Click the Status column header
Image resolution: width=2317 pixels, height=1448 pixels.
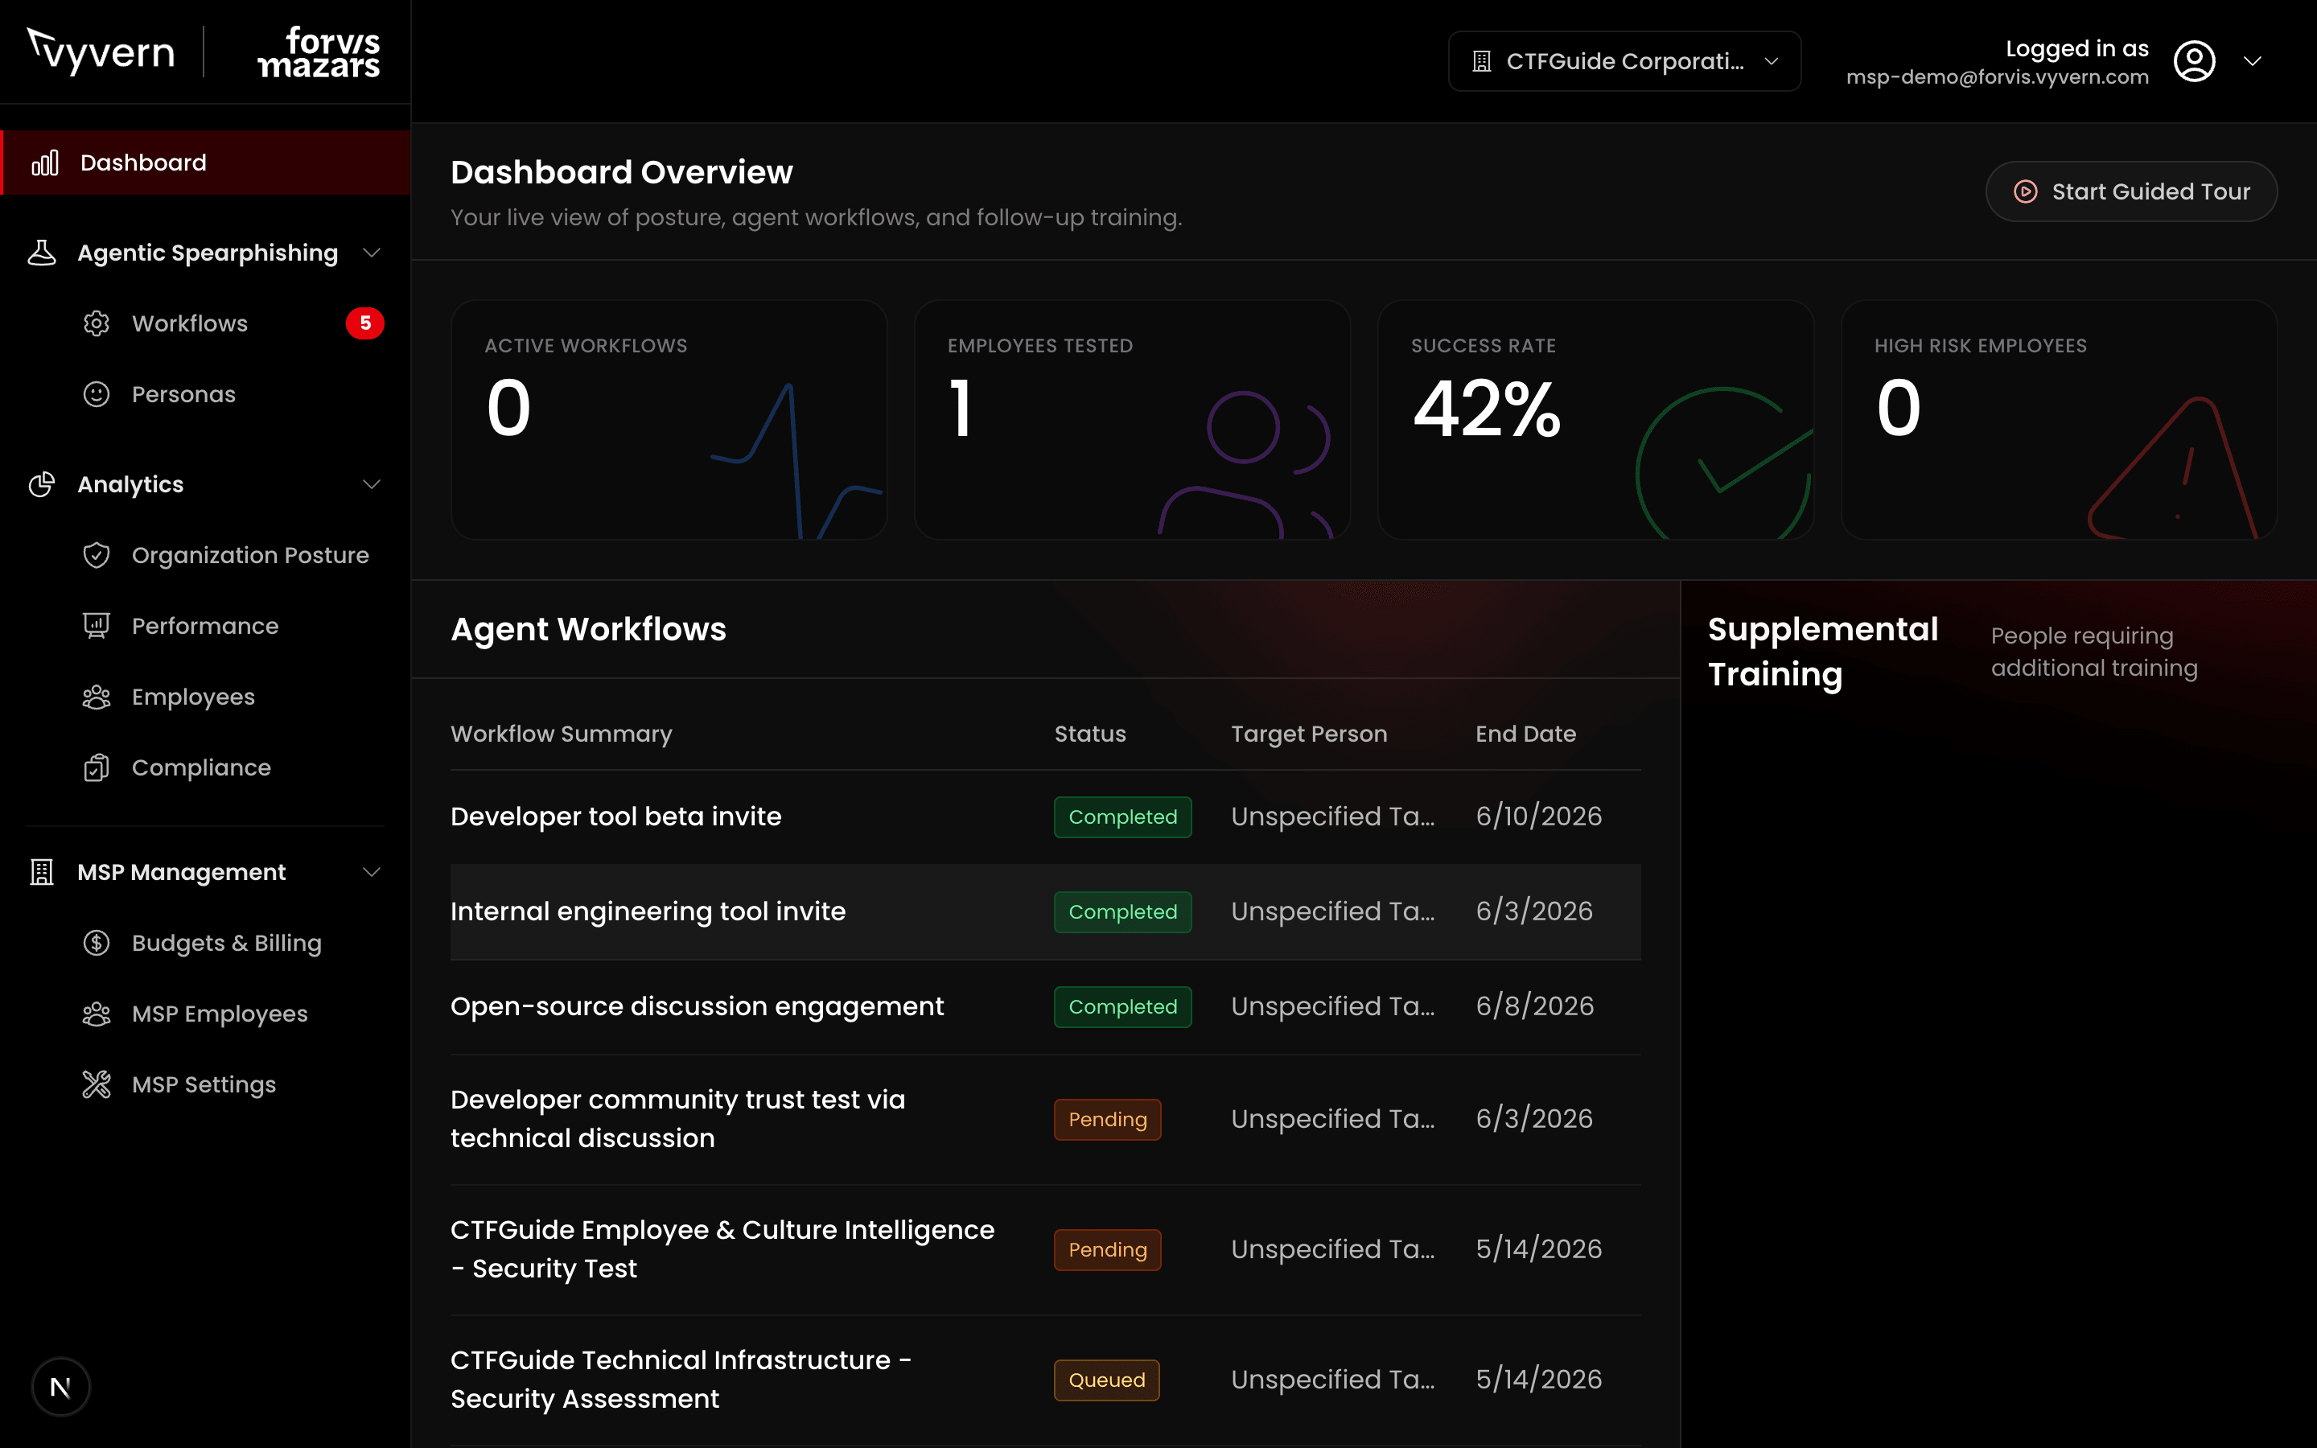tap(1091, 734)
